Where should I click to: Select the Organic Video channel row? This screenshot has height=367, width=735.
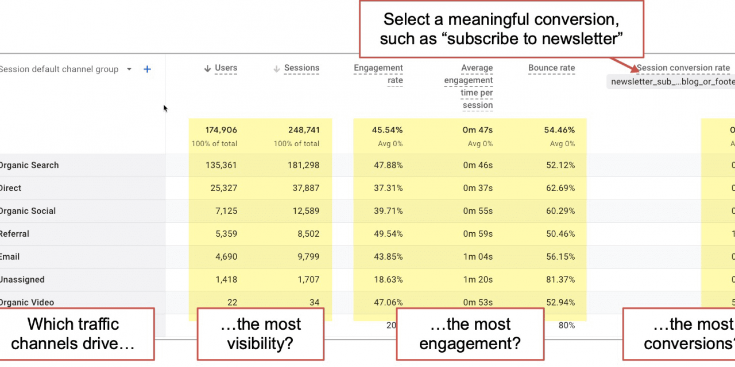[26, 302]
